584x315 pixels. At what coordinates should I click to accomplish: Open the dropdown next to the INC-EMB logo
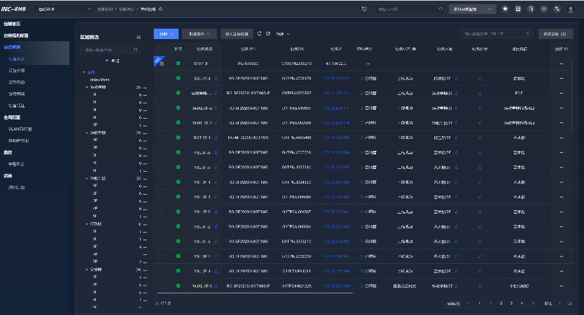64,9
